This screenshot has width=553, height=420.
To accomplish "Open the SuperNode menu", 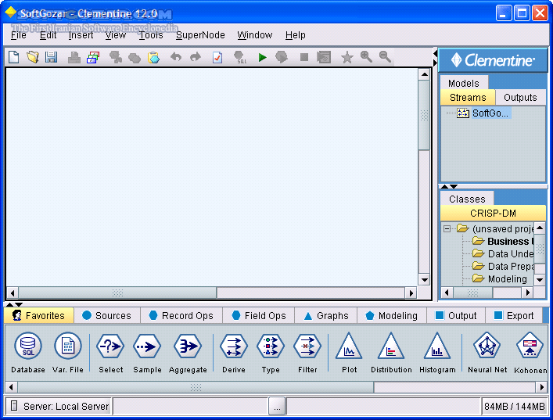I will 200,35.
